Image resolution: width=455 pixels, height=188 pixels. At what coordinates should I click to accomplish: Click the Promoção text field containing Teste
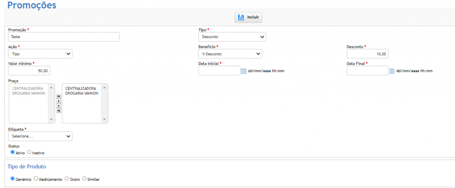tap(64, 37)
